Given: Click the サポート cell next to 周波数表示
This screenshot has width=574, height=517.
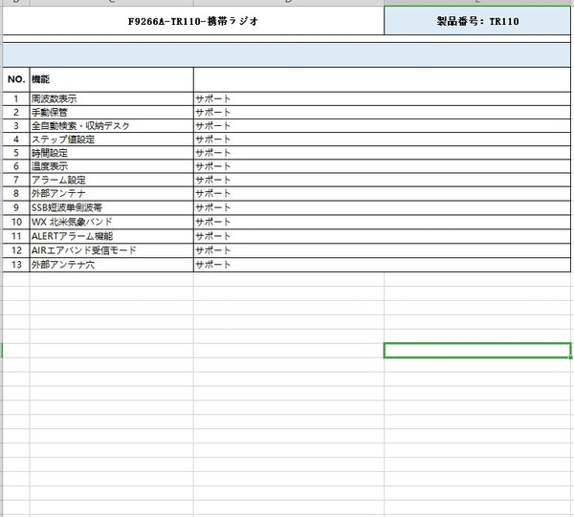Looking at the screenshot, I should point(288,98).
